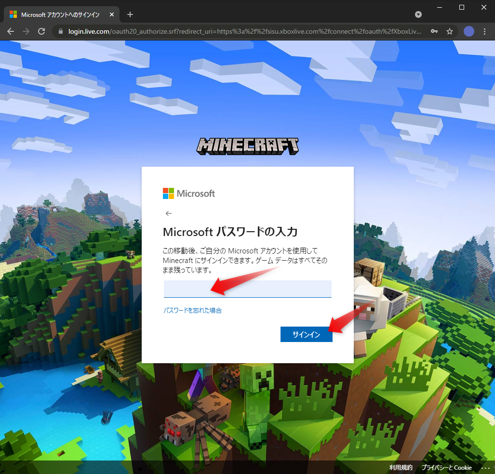Image resolution: width=495 pixels, height=474 pixels.
Task: Open the パスワードを忘れた場合 link
Action: click(192, 311)
